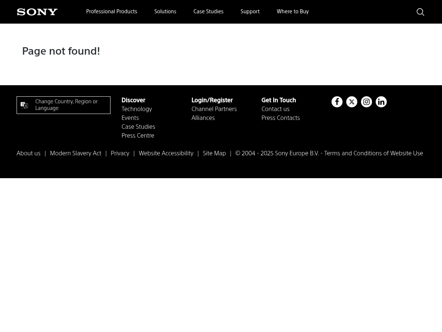
Task: Open Case Studies in top navigation
Action: [208, 11]
